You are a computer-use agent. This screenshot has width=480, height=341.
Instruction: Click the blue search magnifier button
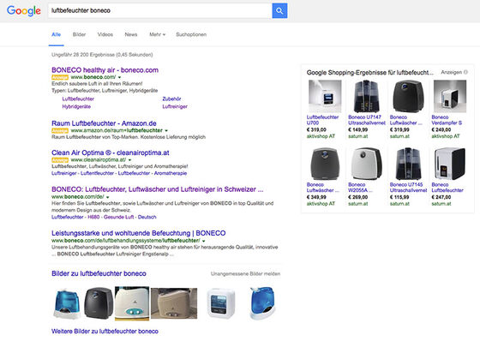(x=279, y=11)
